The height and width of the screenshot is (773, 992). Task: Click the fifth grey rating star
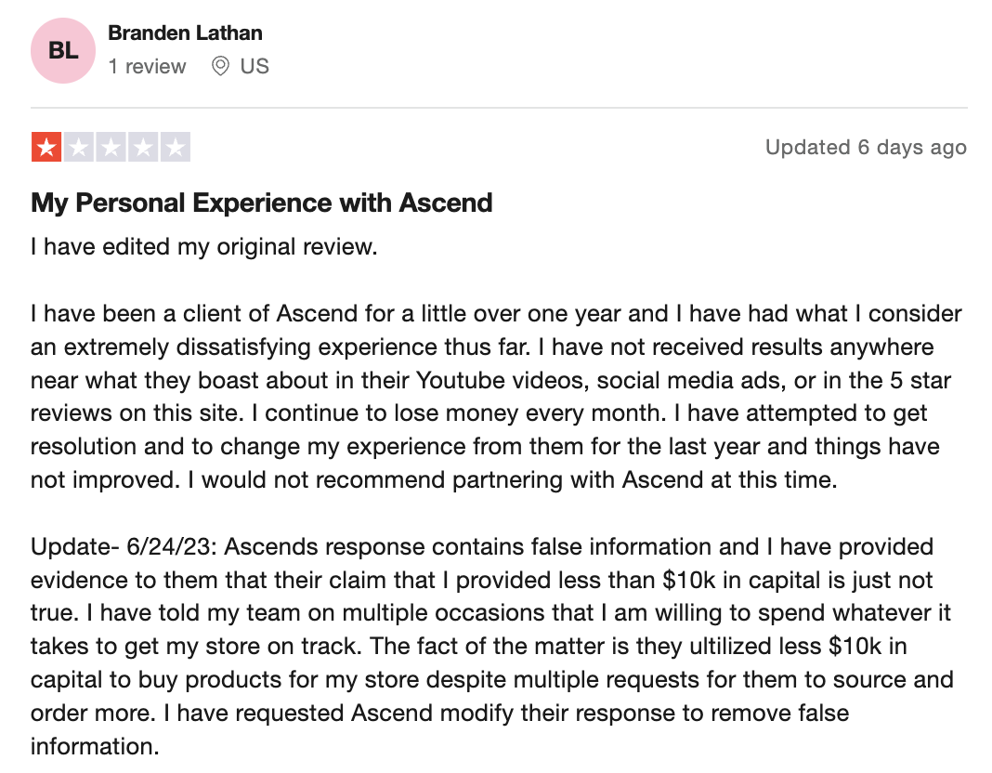(x=176, y=148)
